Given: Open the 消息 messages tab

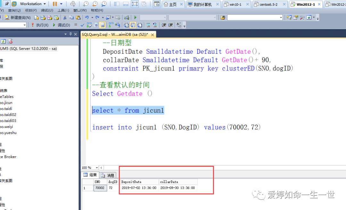Looking at the screenshot, I should click(x=108, y=175).
